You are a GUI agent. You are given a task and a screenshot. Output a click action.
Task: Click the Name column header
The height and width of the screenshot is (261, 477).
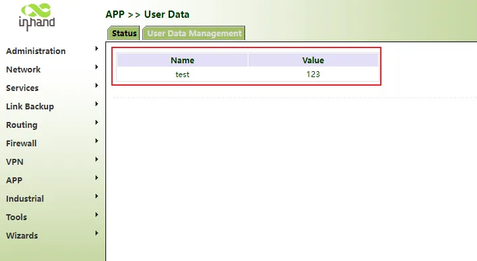[182, 60]
